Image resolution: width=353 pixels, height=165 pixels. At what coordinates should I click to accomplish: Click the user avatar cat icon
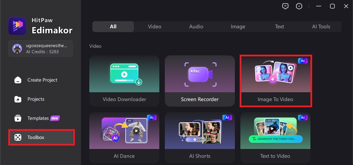tap(17, 48)
